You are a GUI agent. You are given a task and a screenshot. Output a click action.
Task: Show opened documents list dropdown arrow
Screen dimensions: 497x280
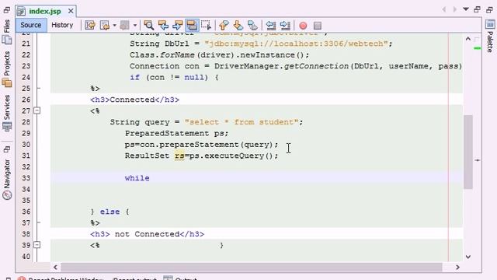tap(466, 9)
